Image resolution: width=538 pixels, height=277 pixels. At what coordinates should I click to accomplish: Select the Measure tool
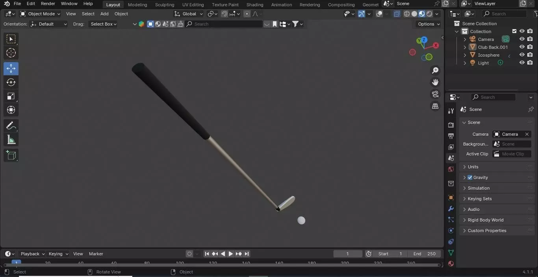tap(11, 139)
